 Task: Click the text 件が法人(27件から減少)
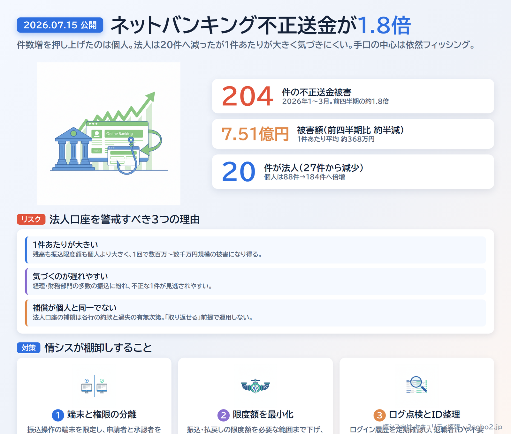point(314,168)
